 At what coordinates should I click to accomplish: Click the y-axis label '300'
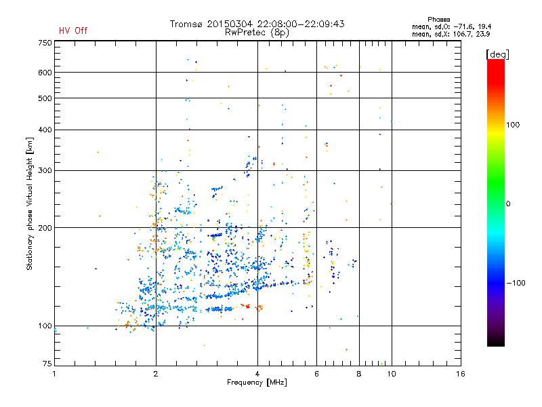pyautogui.click(x=45, y=170)
